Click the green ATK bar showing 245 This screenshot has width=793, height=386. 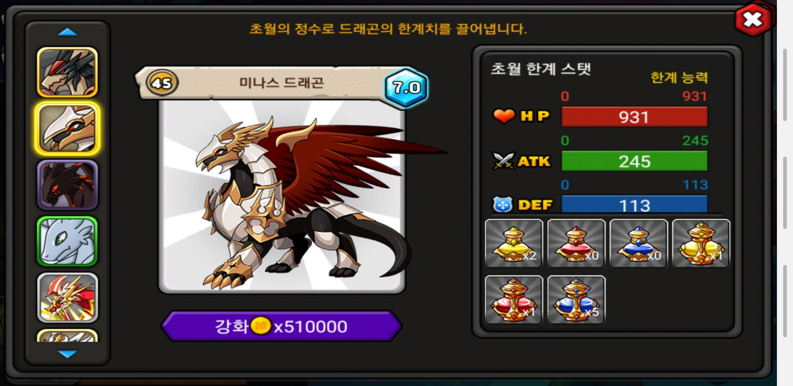[634, 161]
